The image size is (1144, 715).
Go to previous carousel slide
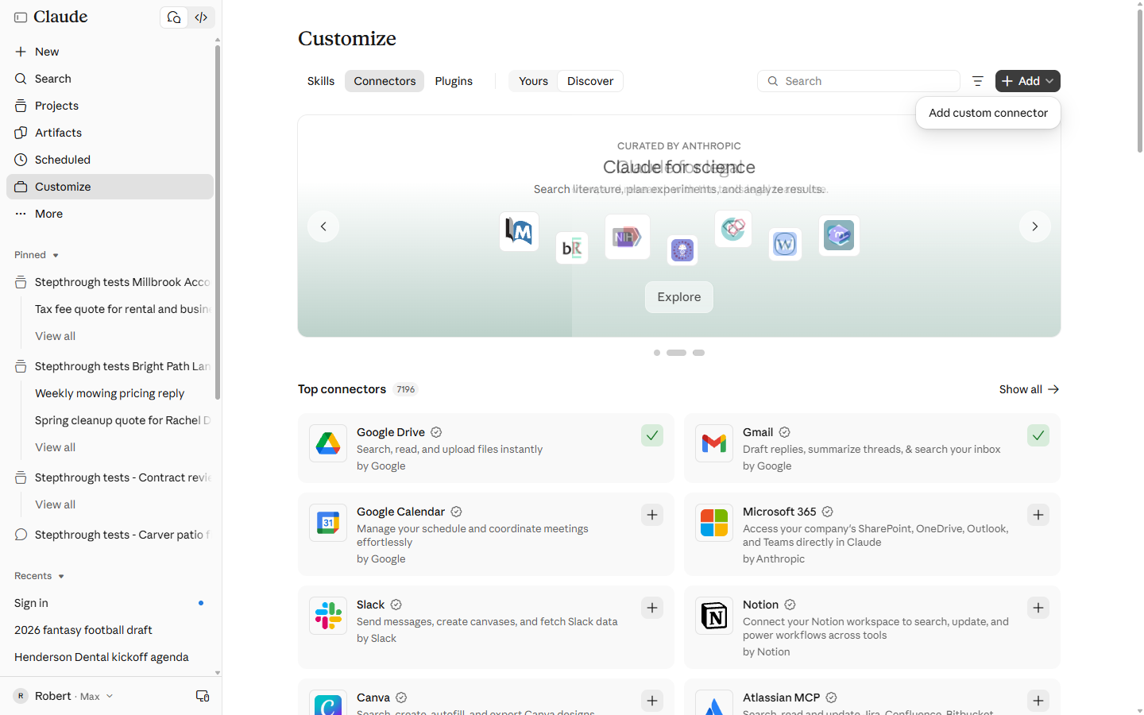tap(323, 226)
